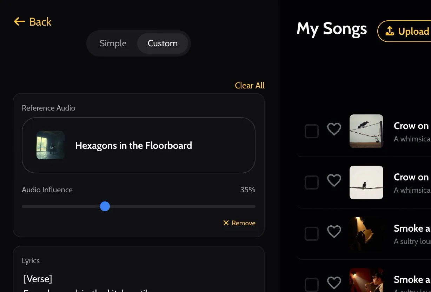The image size is (431, 292).
Task: Click the heart icon on the bottom Smoke song
Action: point(334,283)
